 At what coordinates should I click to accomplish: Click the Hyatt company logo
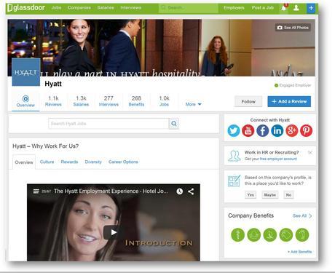tap(26, 72)
